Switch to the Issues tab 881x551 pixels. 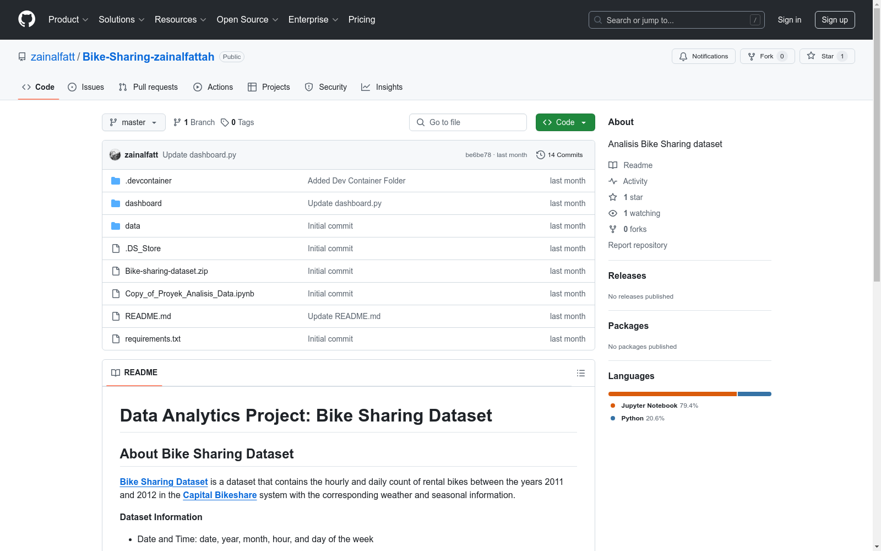coord(86,87)
